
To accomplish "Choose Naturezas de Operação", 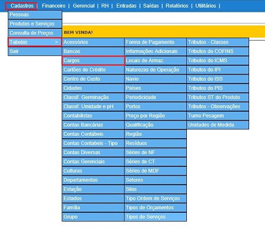I will tap(155, 70).
